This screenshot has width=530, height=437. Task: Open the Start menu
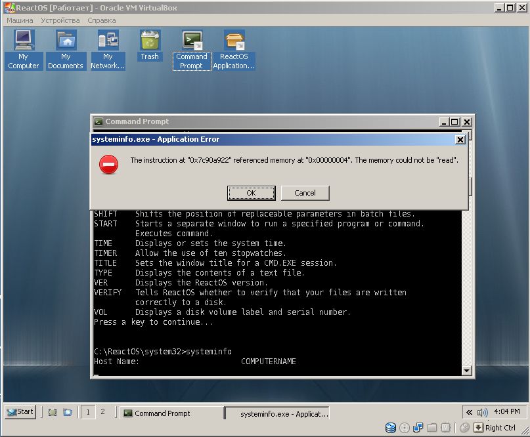coord(20,412)
